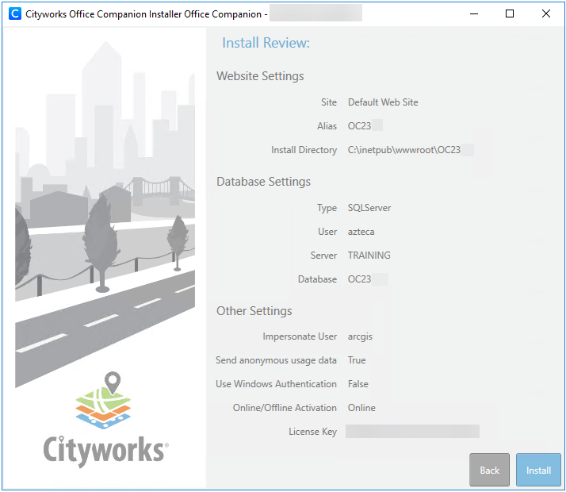This screenshot has height=492, width=566.
Task: Select the TRAINING server value
Action: (369, 256)
